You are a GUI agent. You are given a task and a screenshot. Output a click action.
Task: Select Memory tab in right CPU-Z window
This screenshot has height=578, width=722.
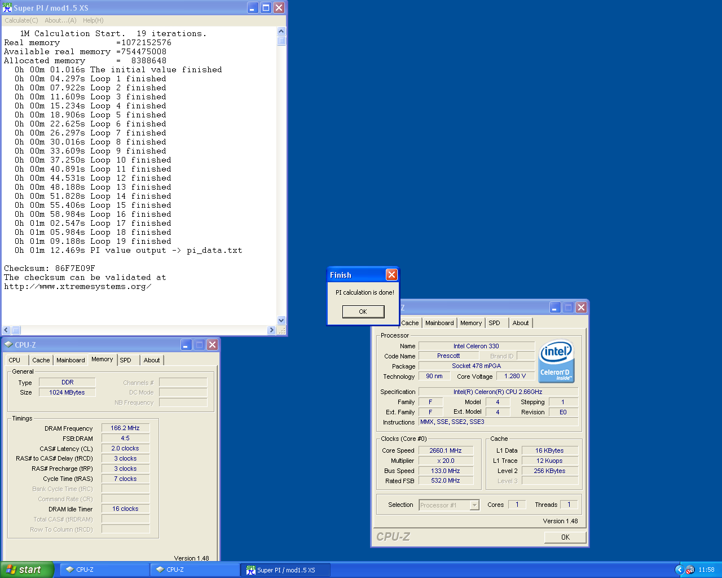point(471,323)
